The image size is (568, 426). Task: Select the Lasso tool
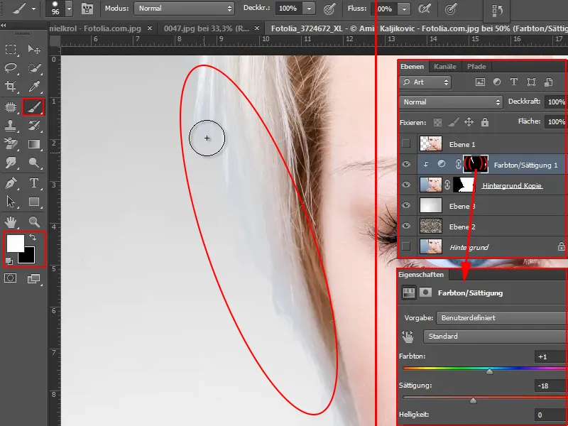[x=11, y=67]
